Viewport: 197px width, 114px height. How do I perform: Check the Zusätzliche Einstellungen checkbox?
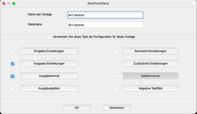coord(115,64)
